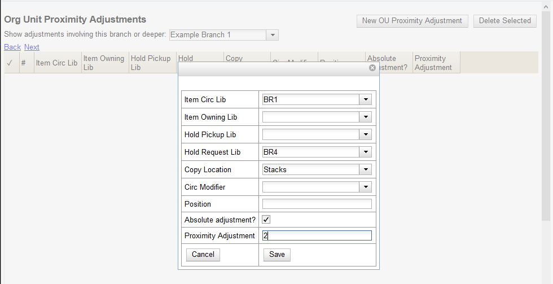553x284 pixels.
Task: Click New OU Proximity Adjustment button
Action: click(x=412, y=21)
